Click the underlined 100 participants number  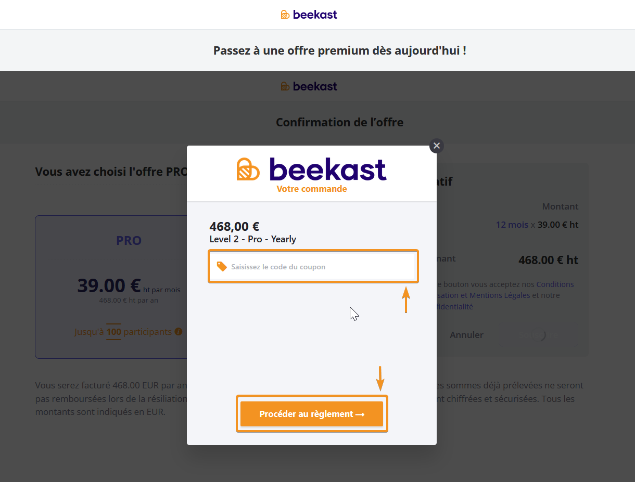[x=113, y=332]
